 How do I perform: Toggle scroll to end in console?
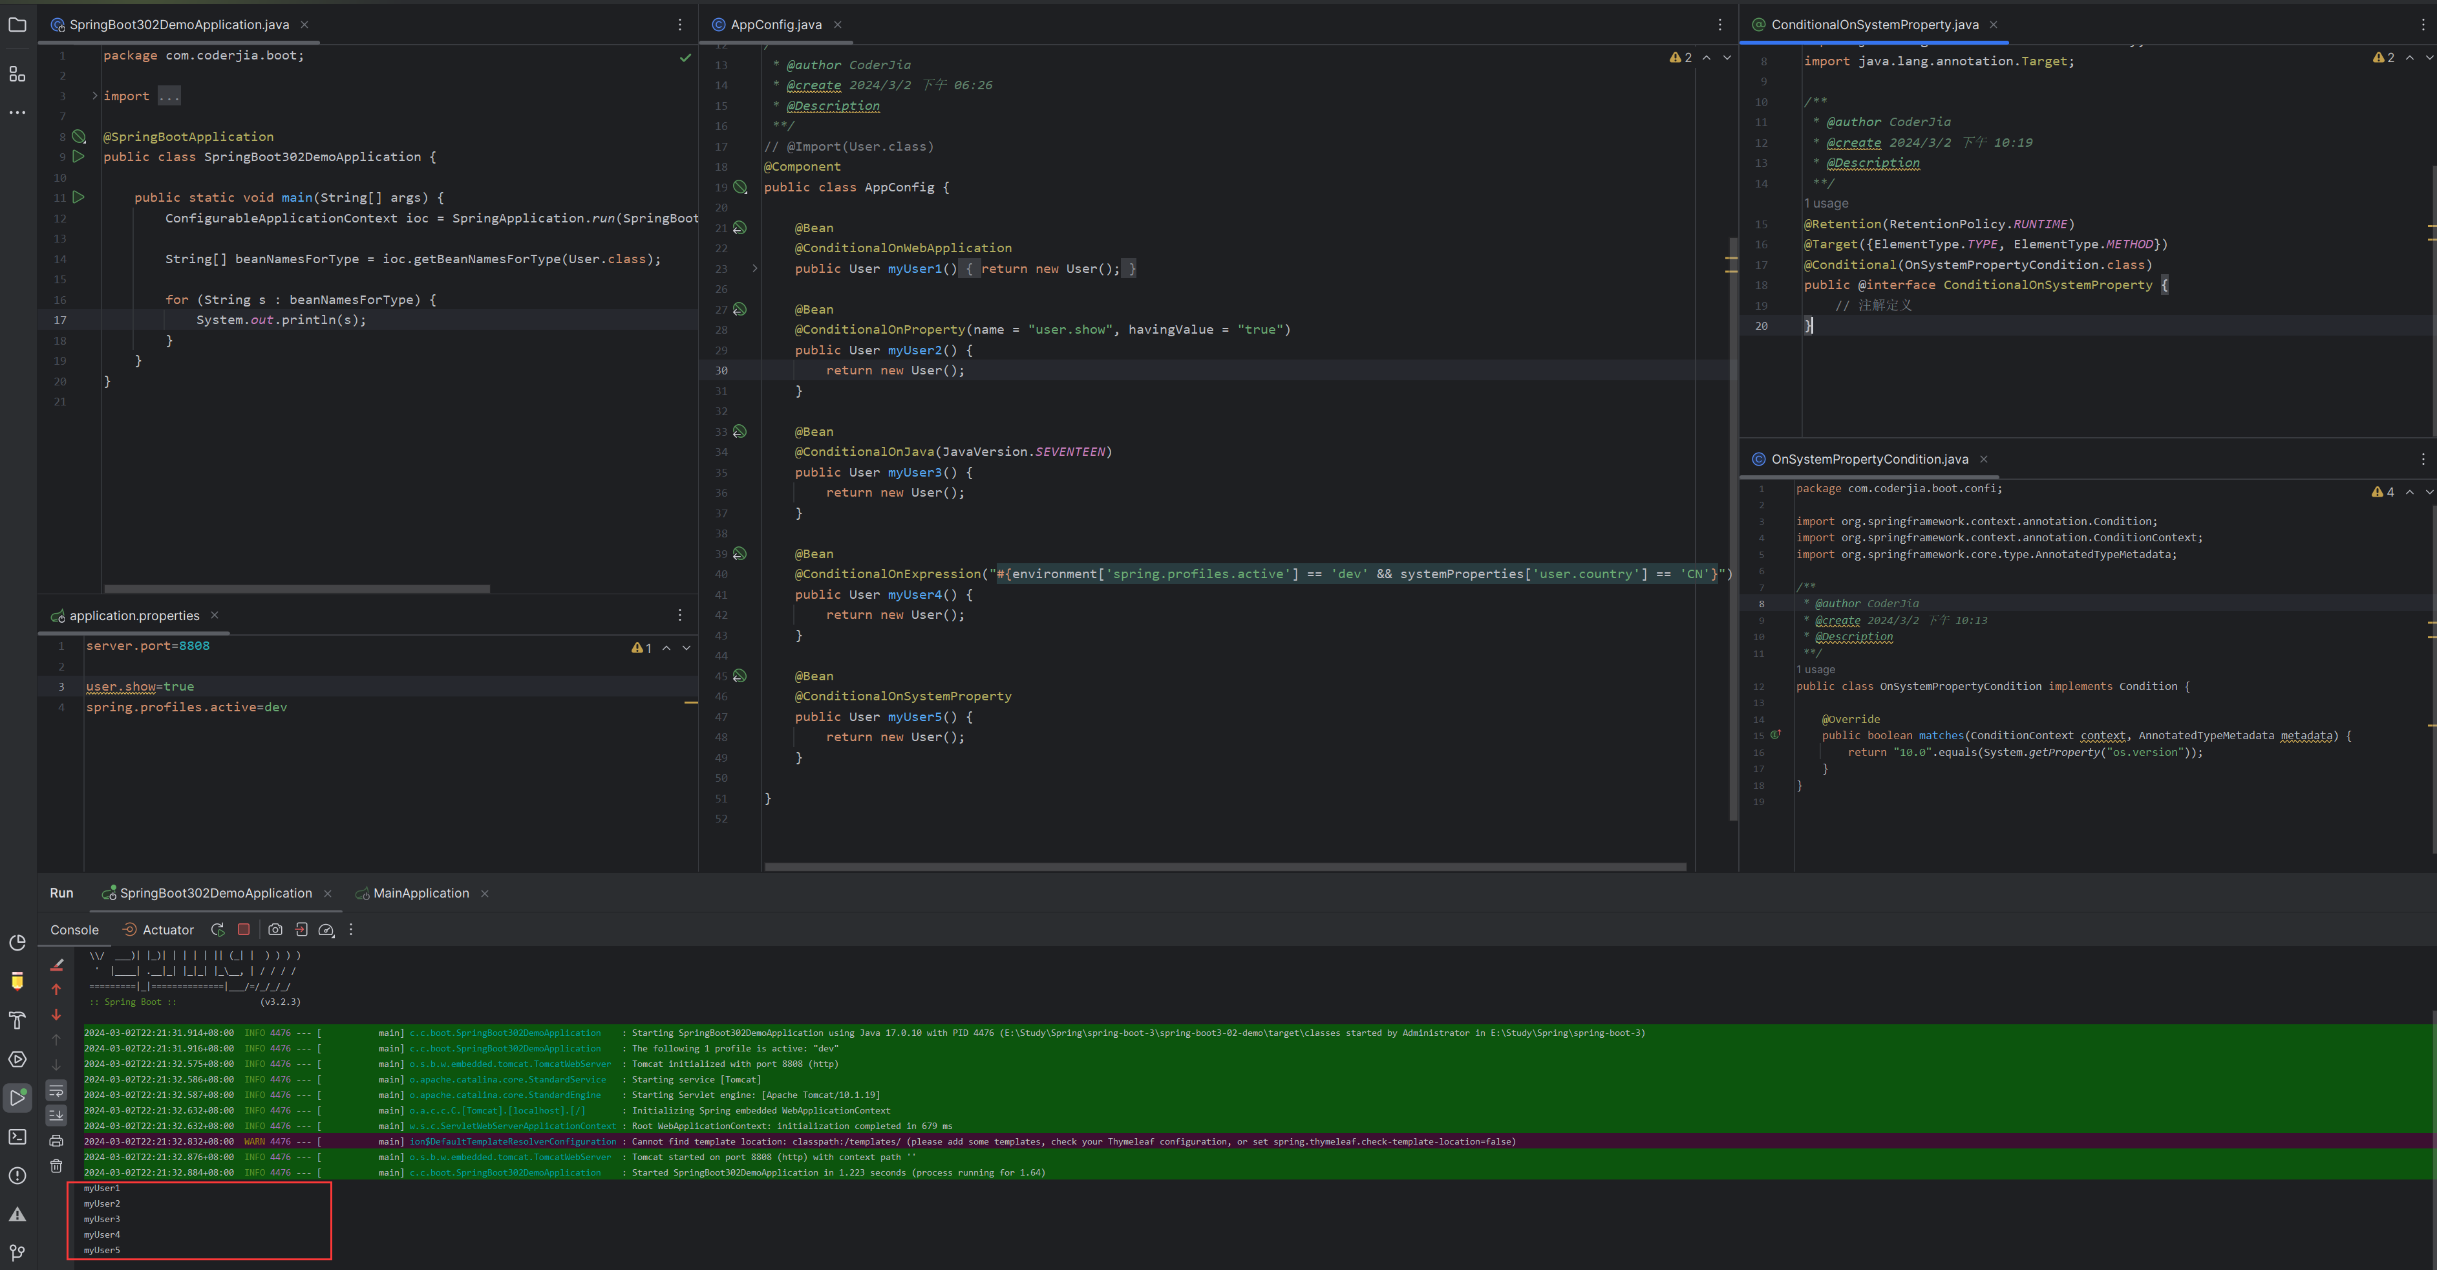(57, 1115)
